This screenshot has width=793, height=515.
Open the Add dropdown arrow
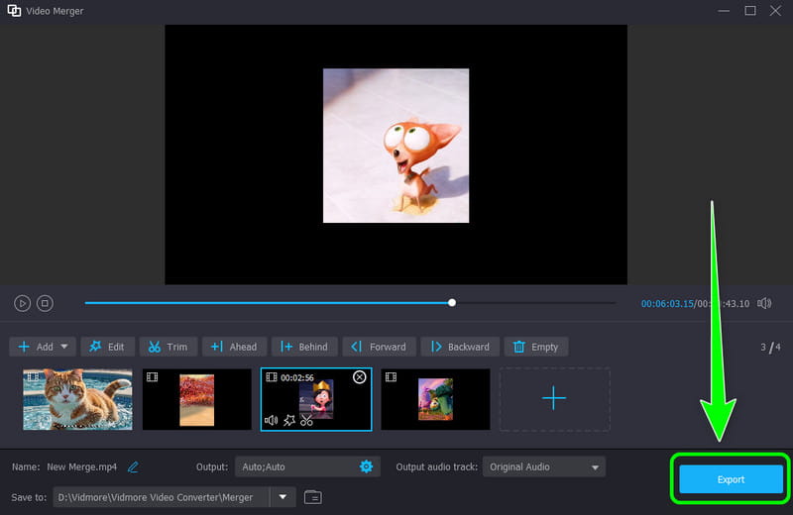coord(64,347)
